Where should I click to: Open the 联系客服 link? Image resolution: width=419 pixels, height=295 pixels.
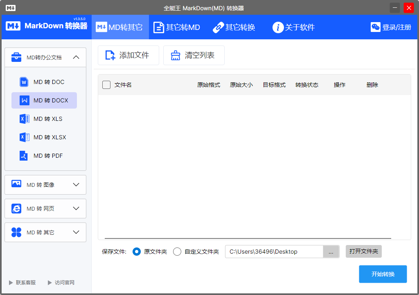[x=26, y=283]
